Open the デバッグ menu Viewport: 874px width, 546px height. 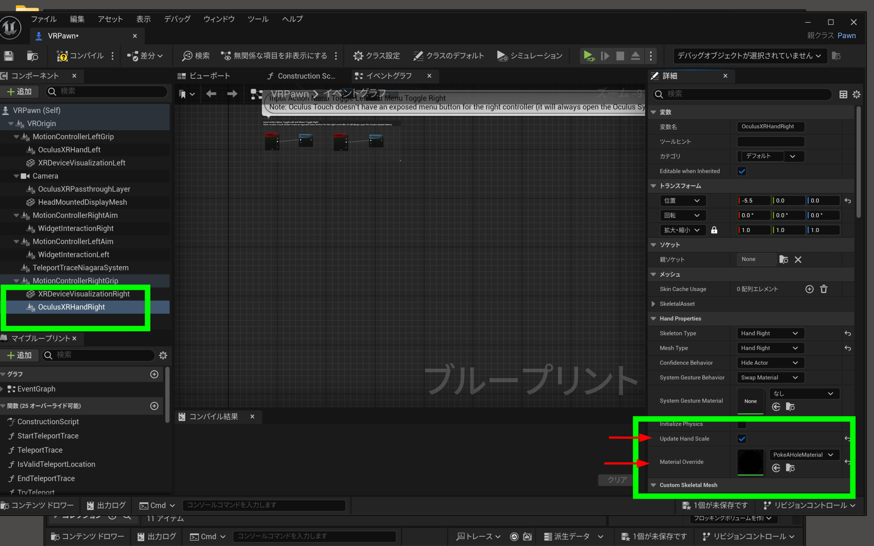[x=177, y=19]
